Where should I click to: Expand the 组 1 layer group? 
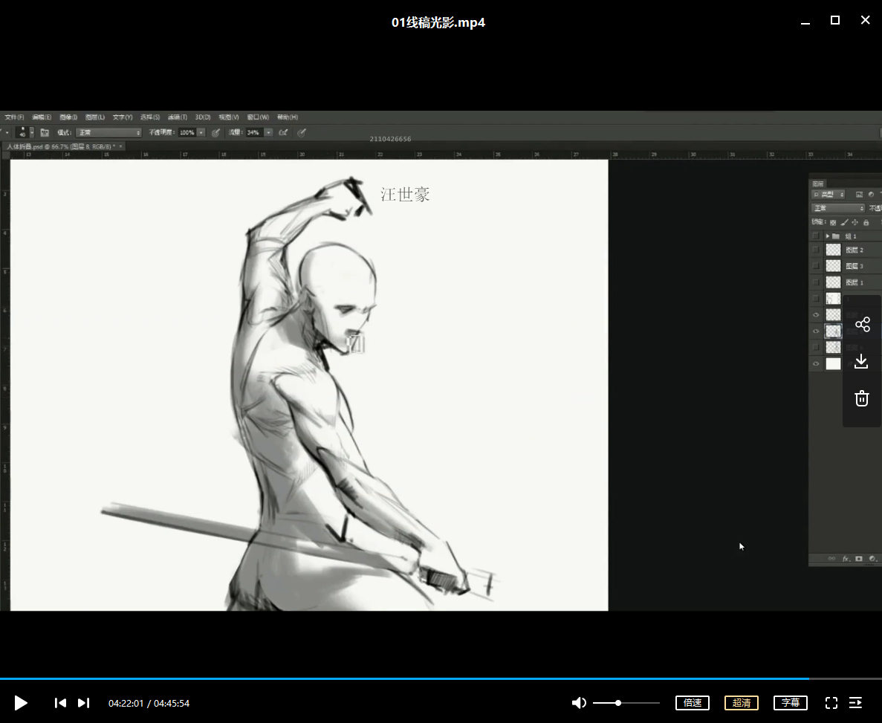[827, 236]
